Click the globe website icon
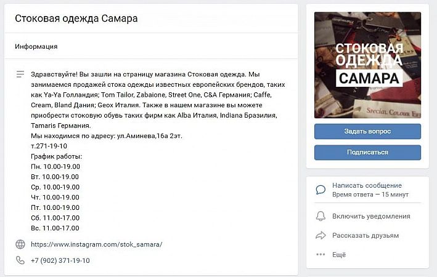This screenshot has width=437, height=277. 20,244
